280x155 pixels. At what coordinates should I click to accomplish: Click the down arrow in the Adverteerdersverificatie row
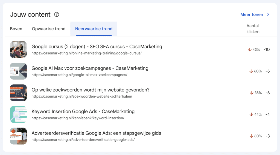tap(251, 136)
